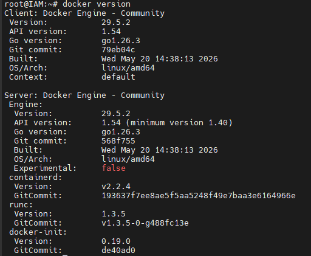311x256 pixels.
Task: Click the 'containerd:' heading
Action: (x=35, y=178)
